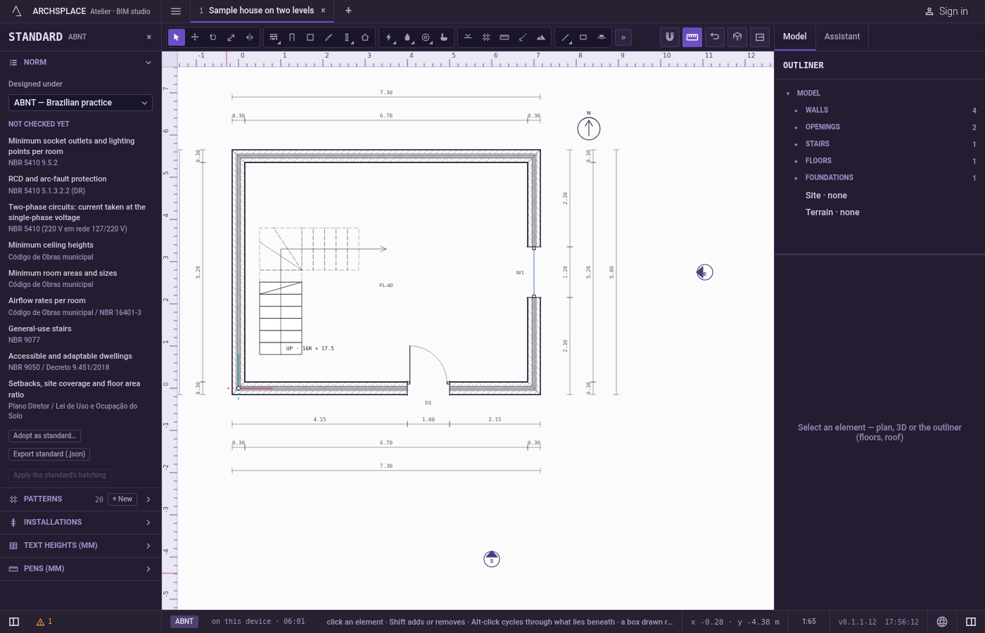
Task: Select the water drop plumbing tool
Action: [x=407, y=37]
